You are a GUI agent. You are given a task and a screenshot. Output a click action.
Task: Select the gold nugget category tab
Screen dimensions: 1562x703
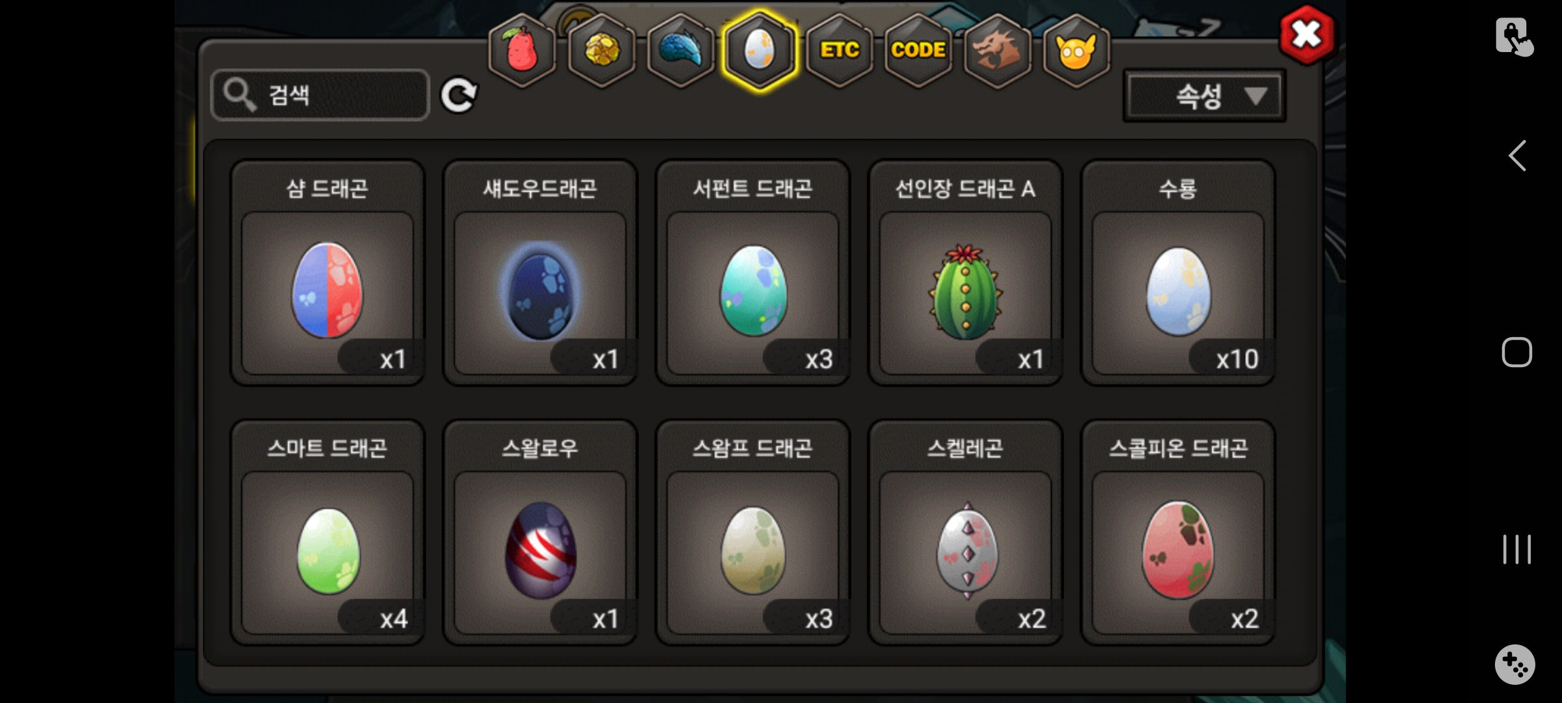tap(602, 51)
